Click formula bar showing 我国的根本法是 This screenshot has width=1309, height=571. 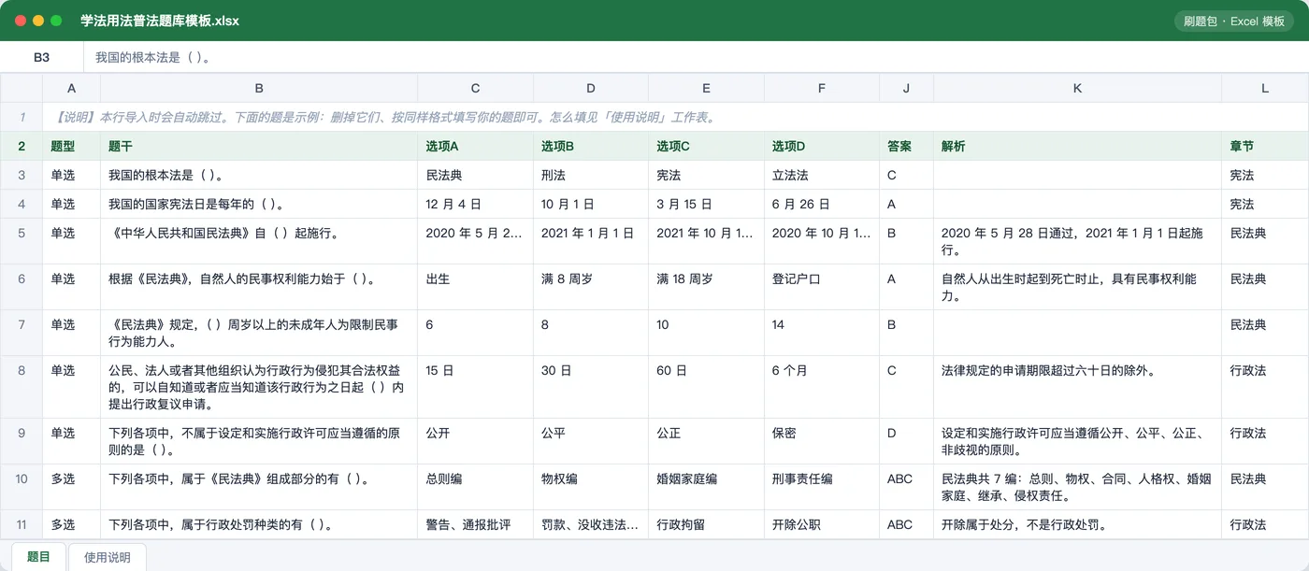click(696, 57)
